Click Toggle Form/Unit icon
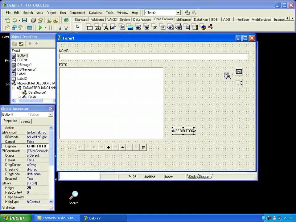 [x=21, y=28]
